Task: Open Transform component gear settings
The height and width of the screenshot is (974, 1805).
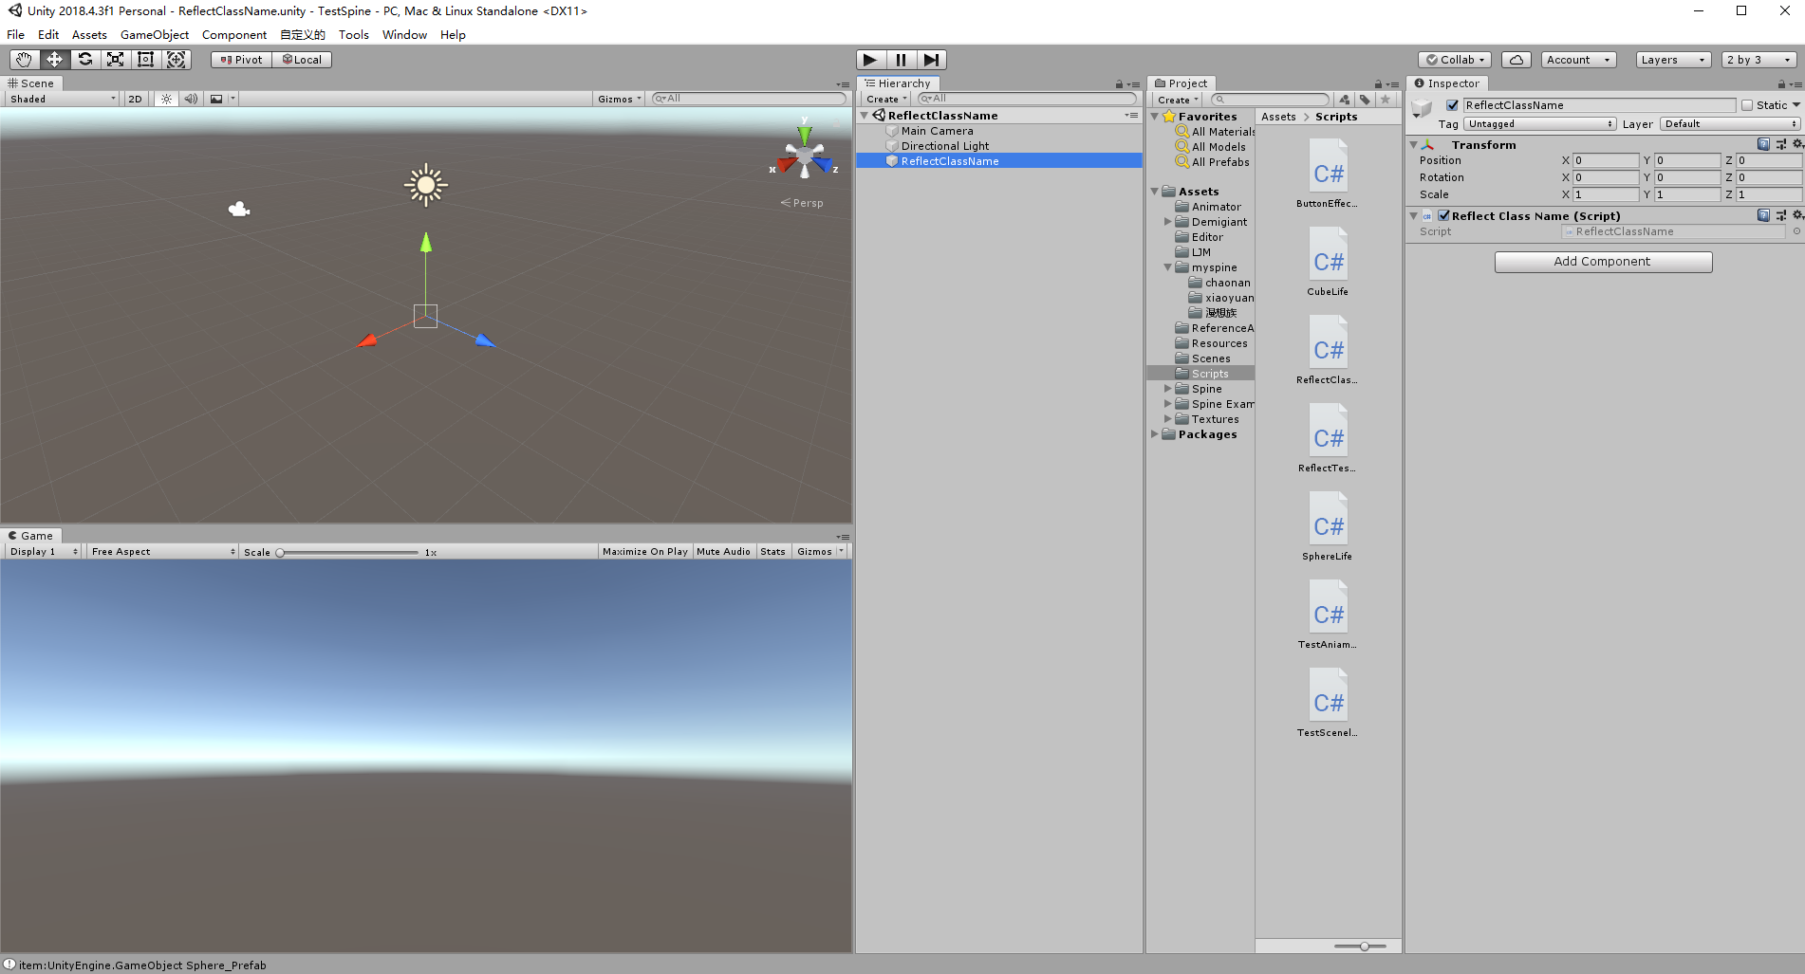Action: click(x=1797, y=144)
